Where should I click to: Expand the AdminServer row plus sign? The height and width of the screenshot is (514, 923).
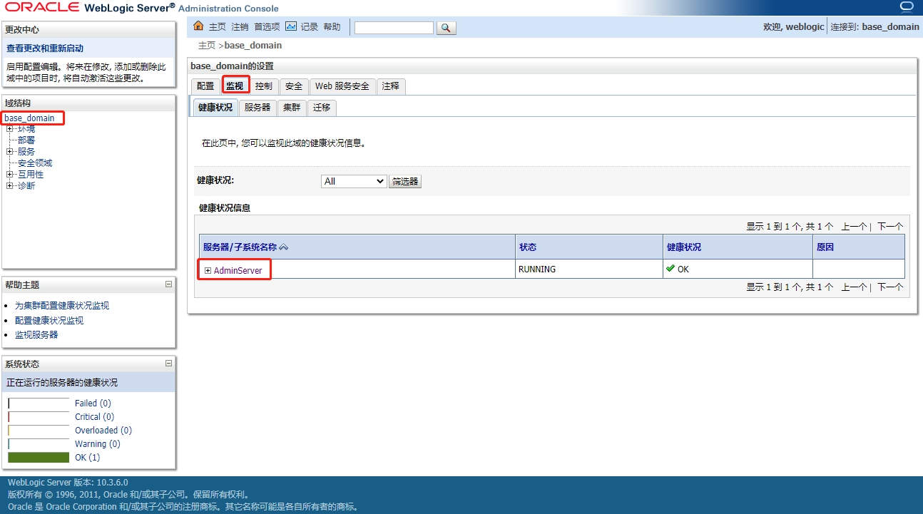pos(208,270)
